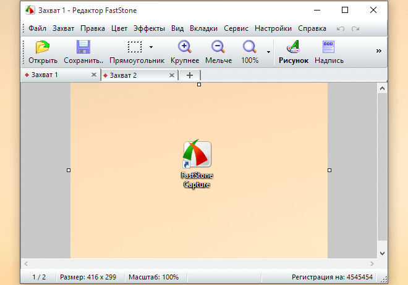Open the Эффекты menu
This screenshot has height=285, width=408.
tap(149, 28)
